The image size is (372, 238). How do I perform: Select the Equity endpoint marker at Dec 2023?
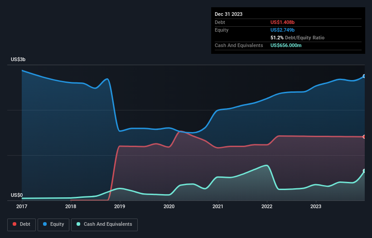pos(364,76)
